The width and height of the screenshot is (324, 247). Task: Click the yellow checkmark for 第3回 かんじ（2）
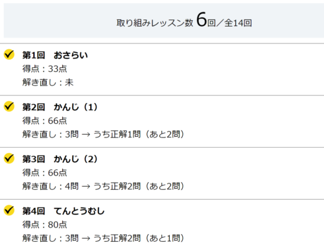pos(9,158)
